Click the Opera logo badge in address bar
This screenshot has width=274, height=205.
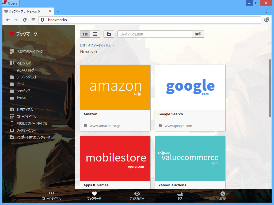43,20
